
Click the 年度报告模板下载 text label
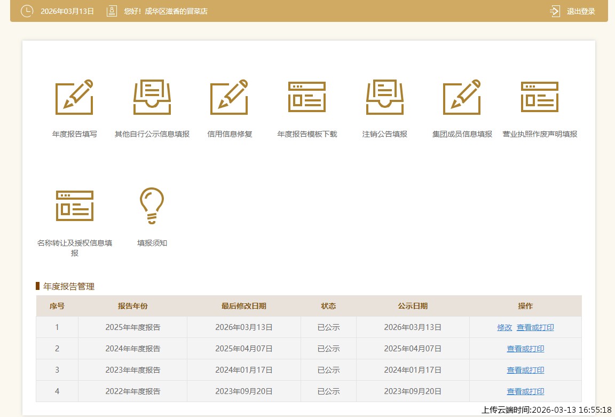pos(307,134)
